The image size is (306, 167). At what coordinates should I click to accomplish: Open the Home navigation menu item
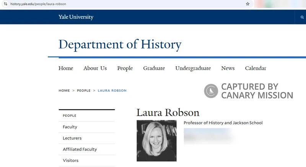click(x=66, y=68)
